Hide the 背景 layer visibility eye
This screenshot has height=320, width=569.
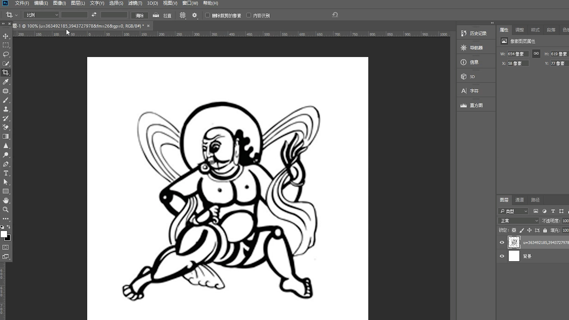pos(502,256)
